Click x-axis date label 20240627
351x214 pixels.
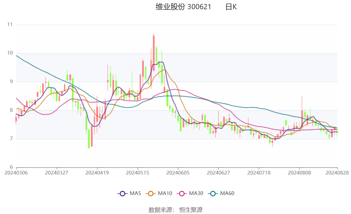218,173
